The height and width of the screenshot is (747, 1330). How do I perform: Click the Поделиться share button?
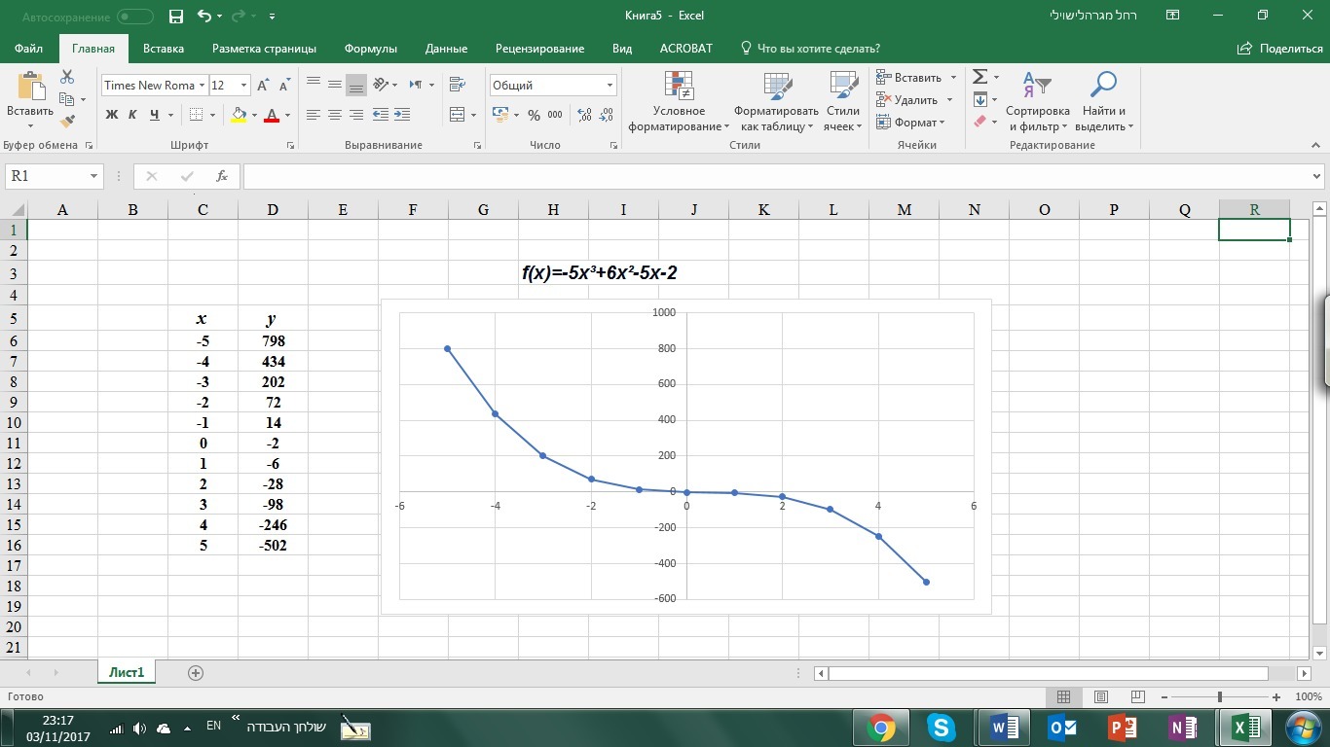pyautogui.click(x=1279, y=49)
